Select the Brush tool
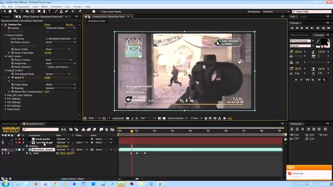 click(x=56, y=11)
